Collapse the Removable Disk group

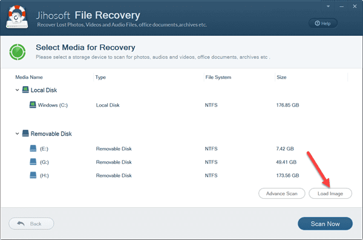click(x=17, y=133)
